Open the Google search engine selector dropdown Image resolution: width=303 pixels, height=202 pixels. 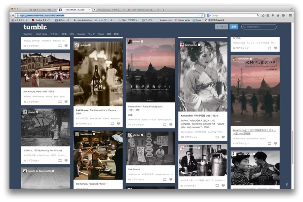[x=209, y=16]
